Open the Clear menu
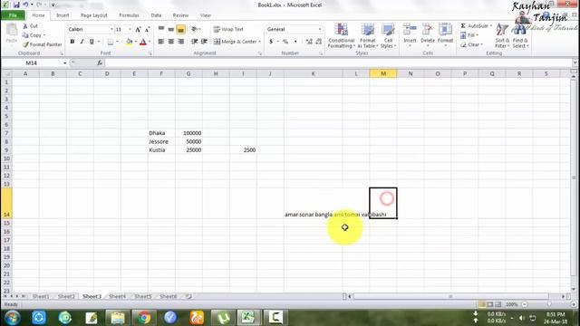The height and width of the screenshot is (326, 580). [x=471, y=44]
